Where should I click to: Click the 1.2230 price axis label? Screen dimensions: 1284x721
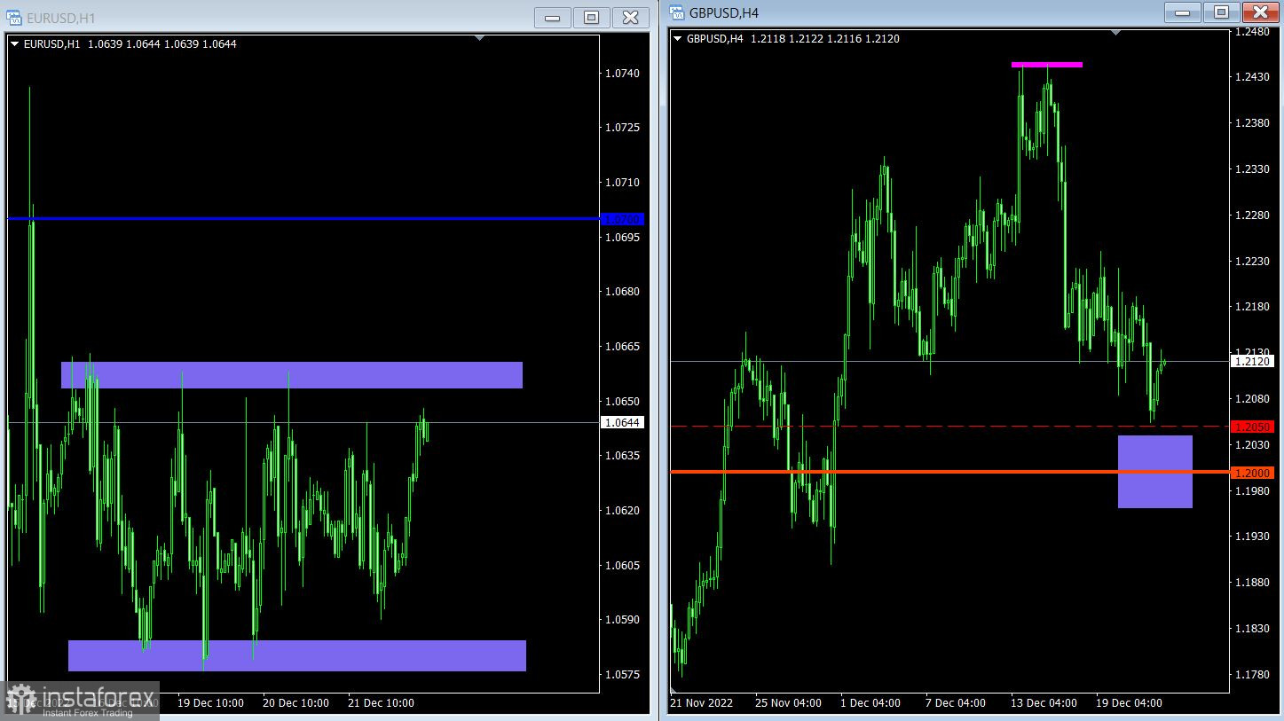pyautogui.click(x=1252, y=262)
